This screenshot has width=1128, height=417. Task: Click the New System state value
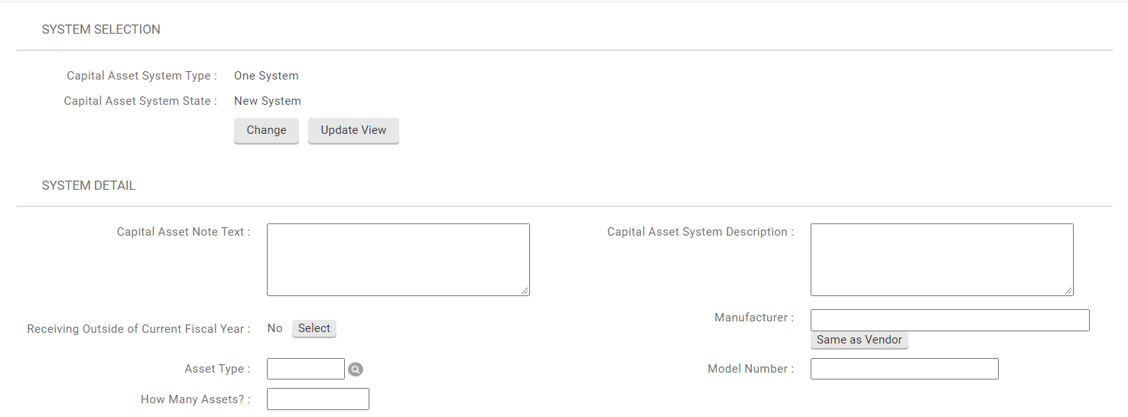(268, 101)
